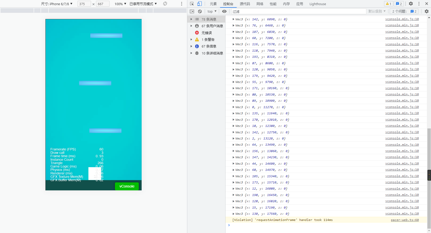The width and height of the screenshot is (431, 233).
Task: Expand the 10 条详细消息 group
Action: (191, 53)
